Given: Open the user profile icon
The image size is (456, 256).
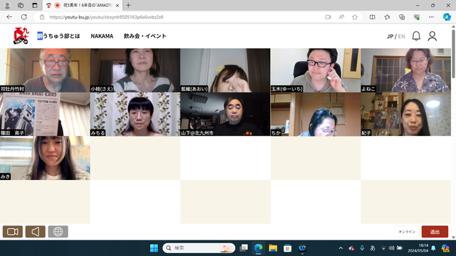Looking at the screenshot, I should 432,36.
